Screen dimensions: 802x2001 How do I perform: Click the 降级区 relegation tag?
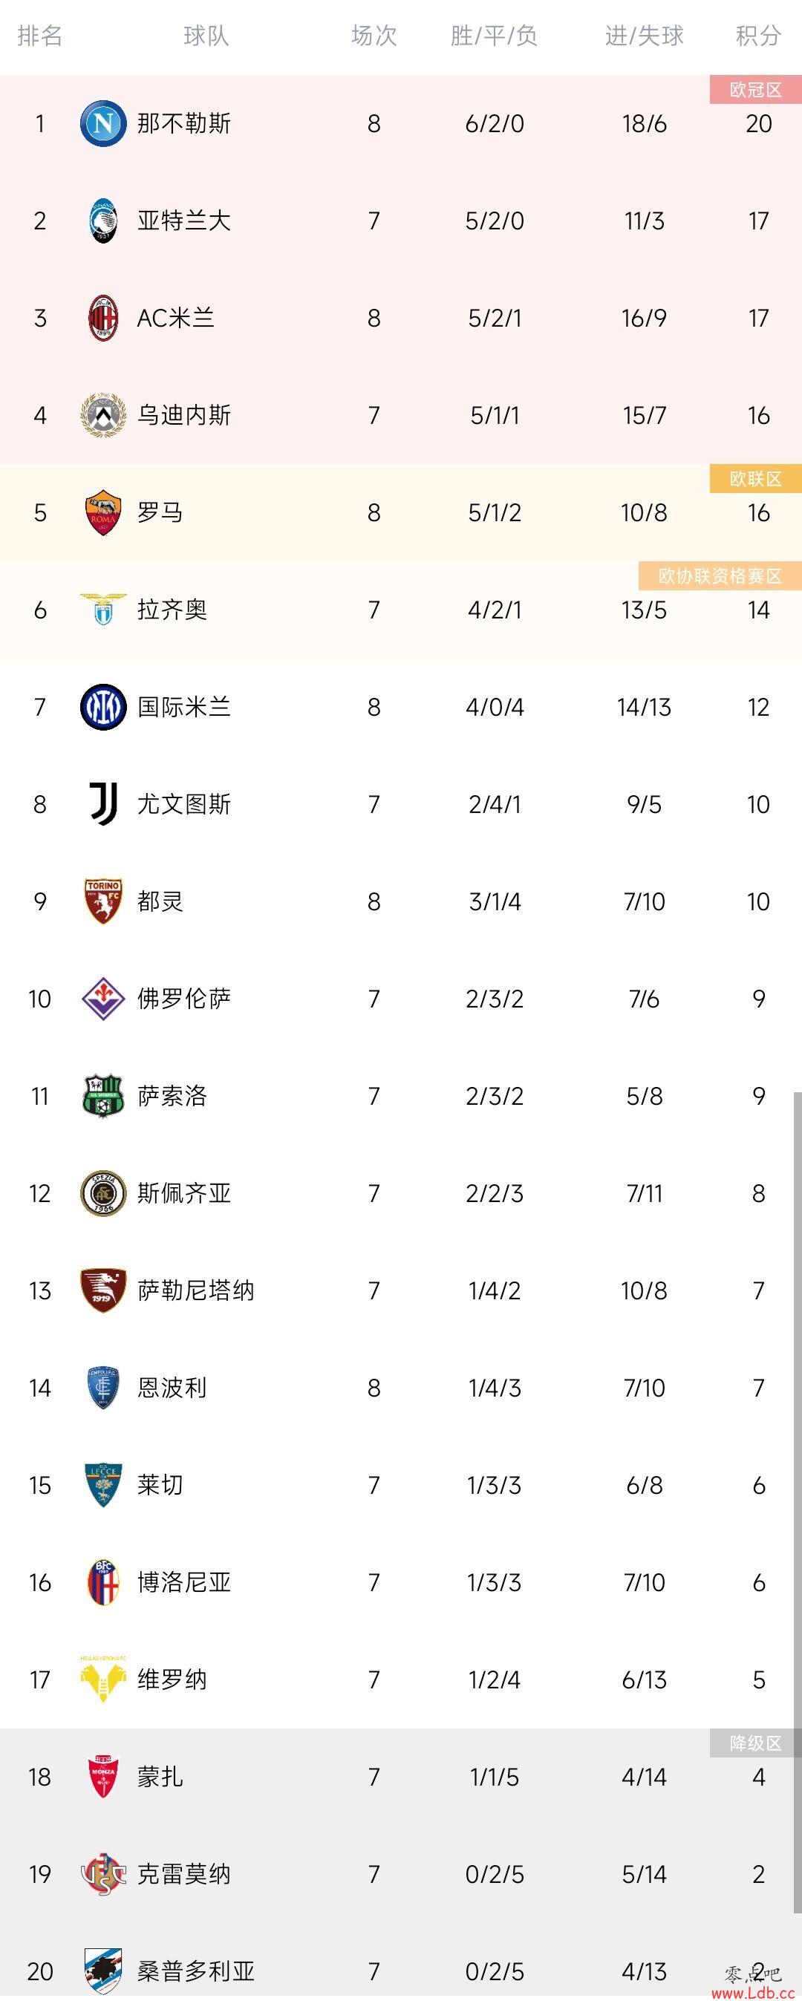pos(755,1743)
